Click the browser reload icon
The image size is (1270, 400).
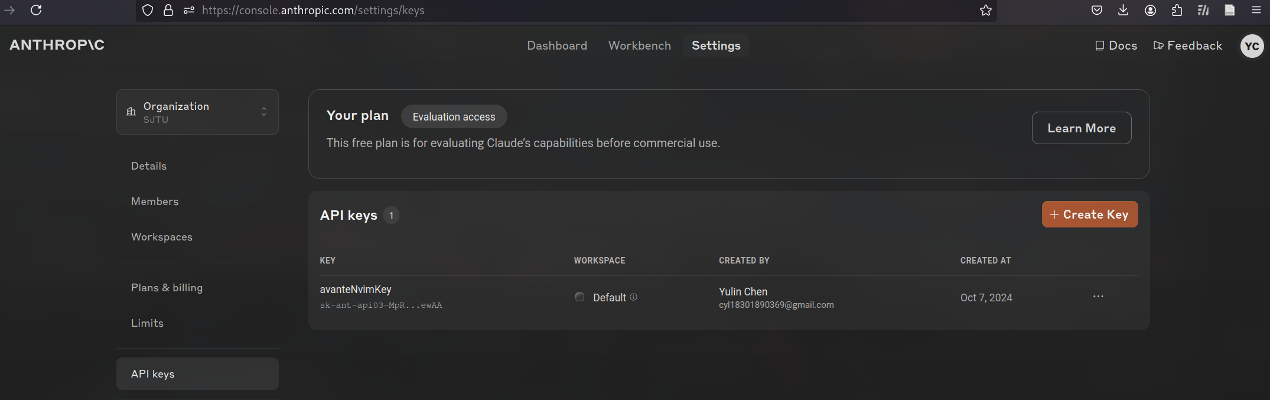36,10
